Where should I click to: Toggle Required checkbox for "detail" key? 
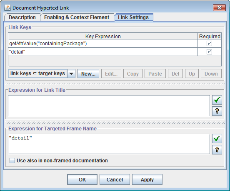209,52
